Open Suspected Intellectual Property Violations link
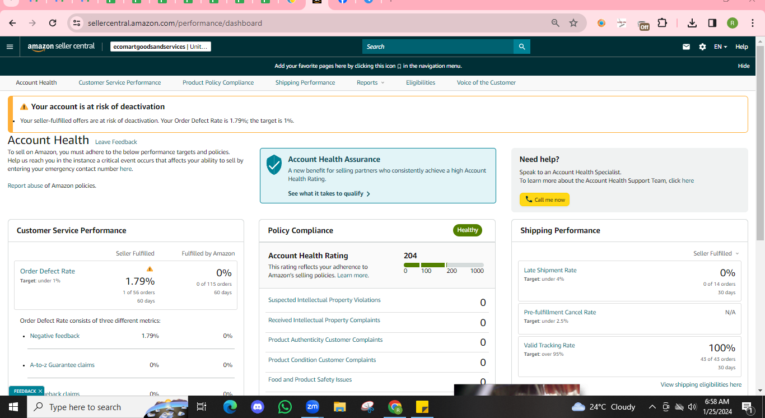This screenshot has width=765, height=418. point(324,300)
